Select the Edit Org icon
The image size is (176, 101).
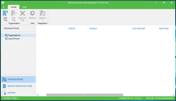14,13
